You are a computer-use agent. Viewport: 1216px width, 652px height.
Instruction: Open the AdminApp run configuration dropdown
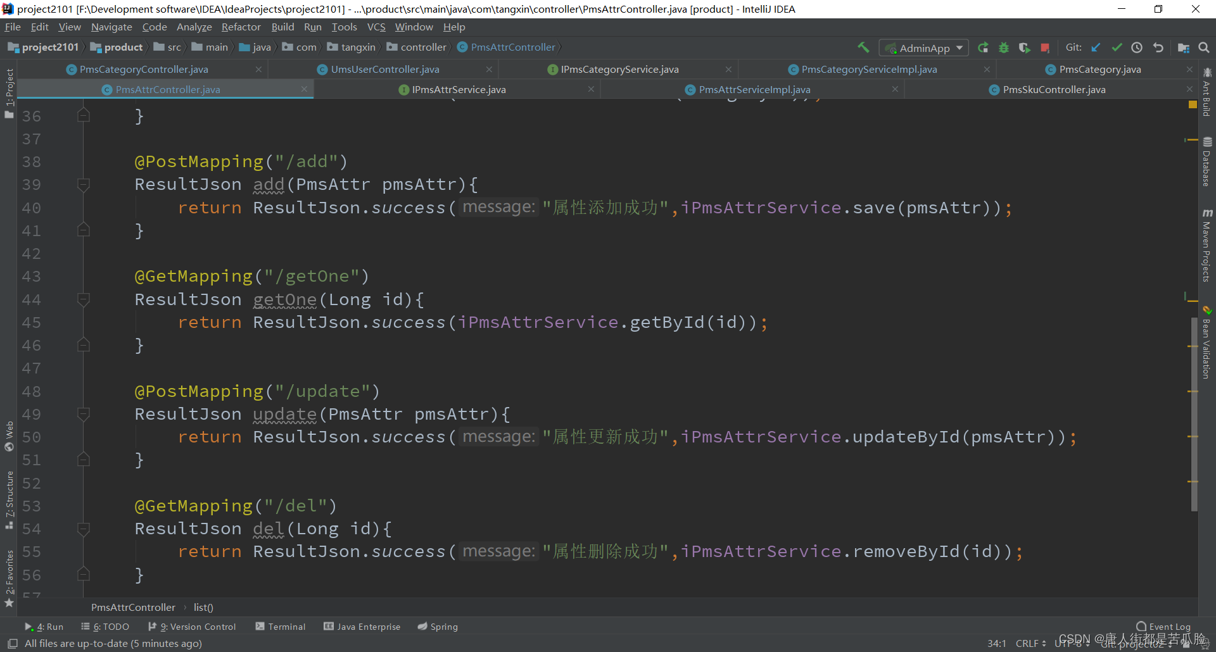click(x=924, y=48)
